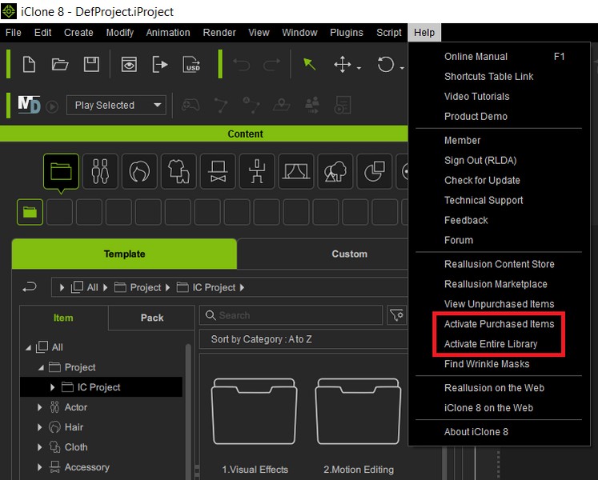Click the Export arrow toolbar icon
This screenshot has width=598, height=480.
point(160,64)
